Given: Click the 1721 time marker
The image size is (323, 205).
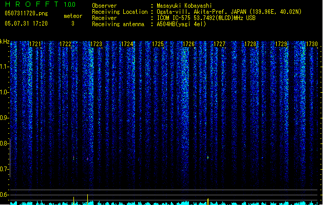Looking at the screenshot, I should click(x=35, y=44).
